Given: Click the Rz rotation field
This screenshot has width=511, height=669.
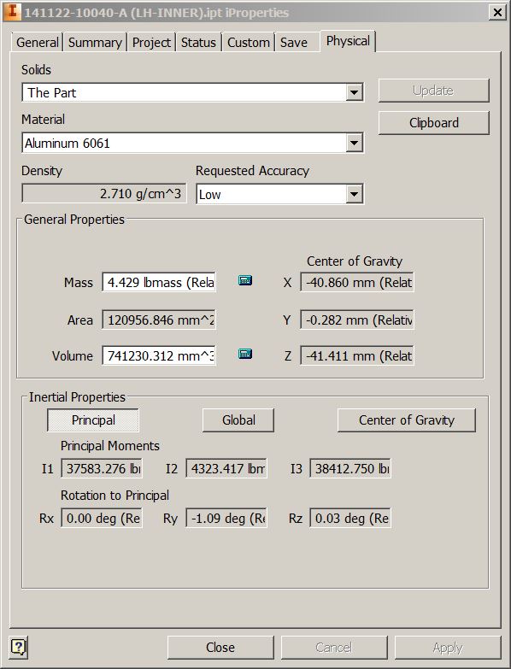Looking at the screenshot, I should pos(350,518).
